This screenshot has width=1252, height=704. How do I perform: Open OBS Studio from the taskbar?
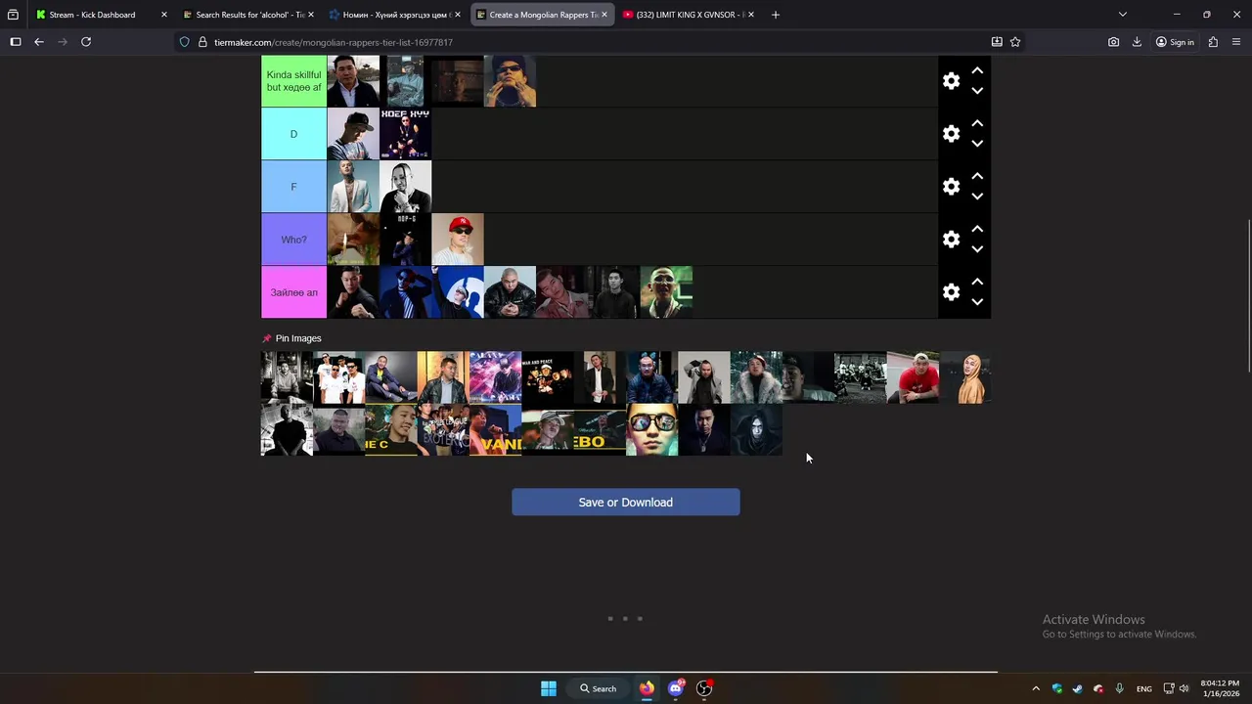(x=704, y=688)
